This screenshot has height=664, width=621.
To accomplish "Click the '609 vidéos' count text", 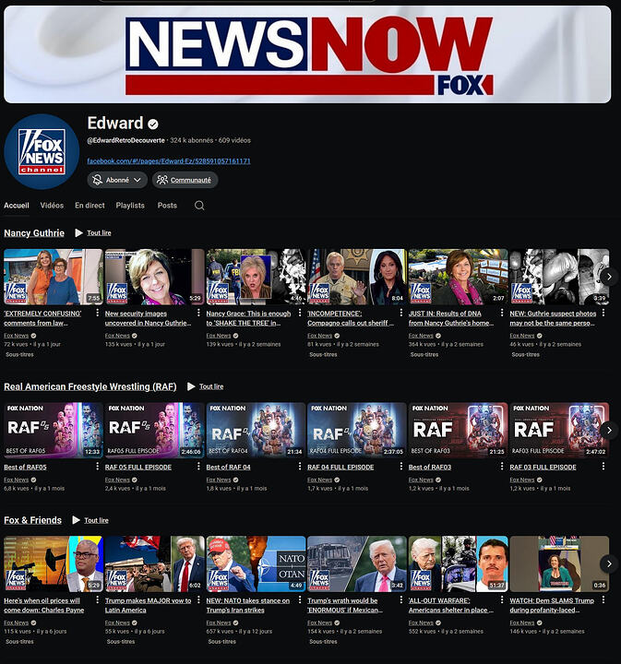I will [234, 140].
